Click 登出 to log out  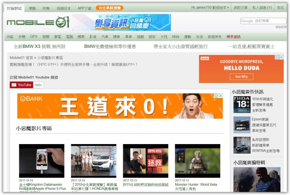click(x=280, y=8)
